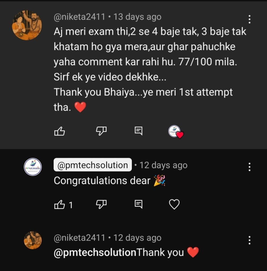Image resolution: width=267 pixels, height=271 pixels.
Task: Open @niketa2411 username on last reply
Action: tap(80, 238)
